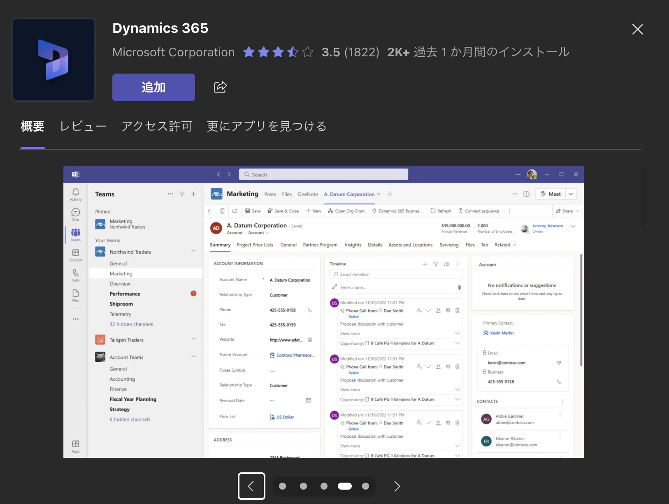Viewport: 669px width, 504px height.
Task: Select the first carousel dot
Action: (x=282, y=486)
